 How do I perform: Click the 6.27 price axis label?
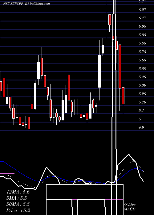click(x=142, y=10)
